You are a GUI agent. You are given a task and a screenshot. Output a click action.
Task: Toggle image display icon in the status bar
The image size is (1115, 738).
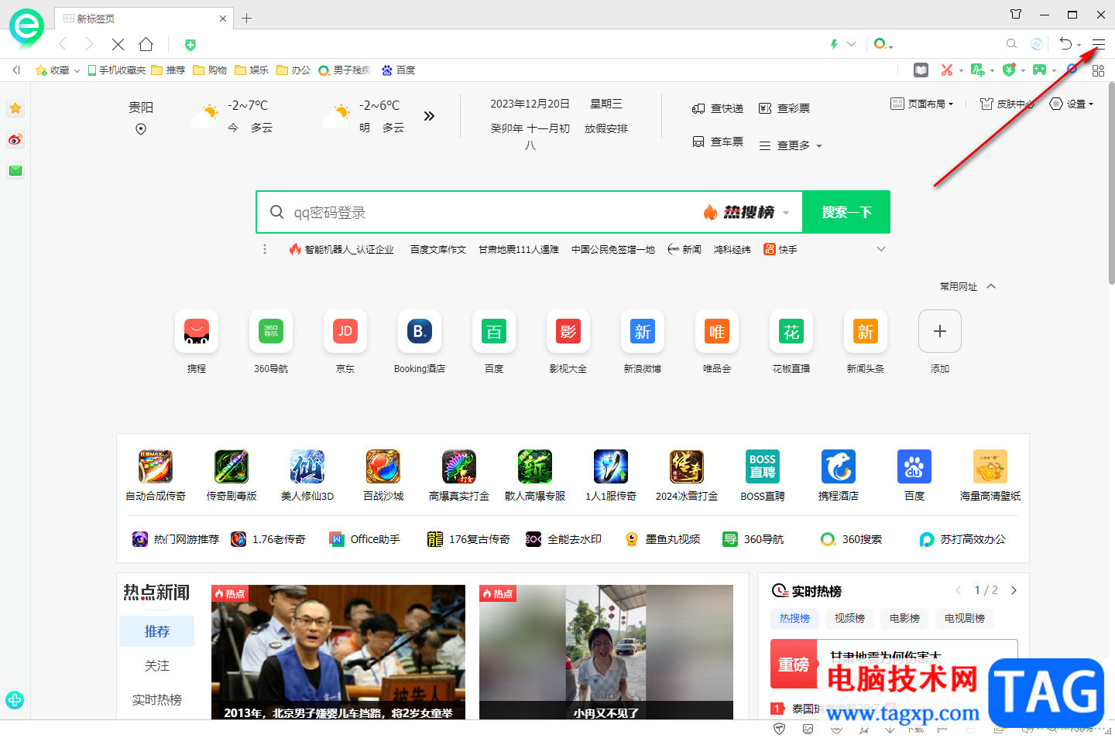[808, 729]
